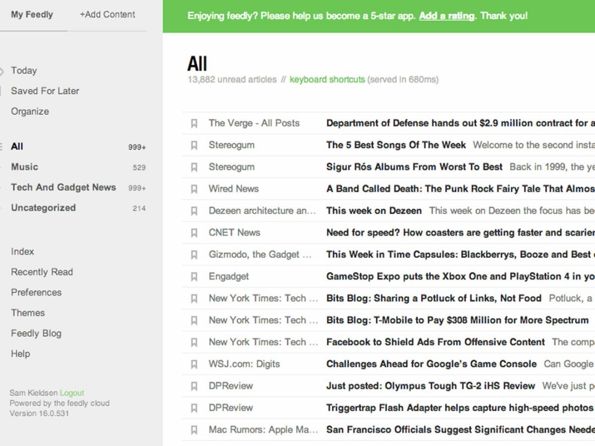Open 'San Francisco Officials Suggest' headline

[460, 430]
